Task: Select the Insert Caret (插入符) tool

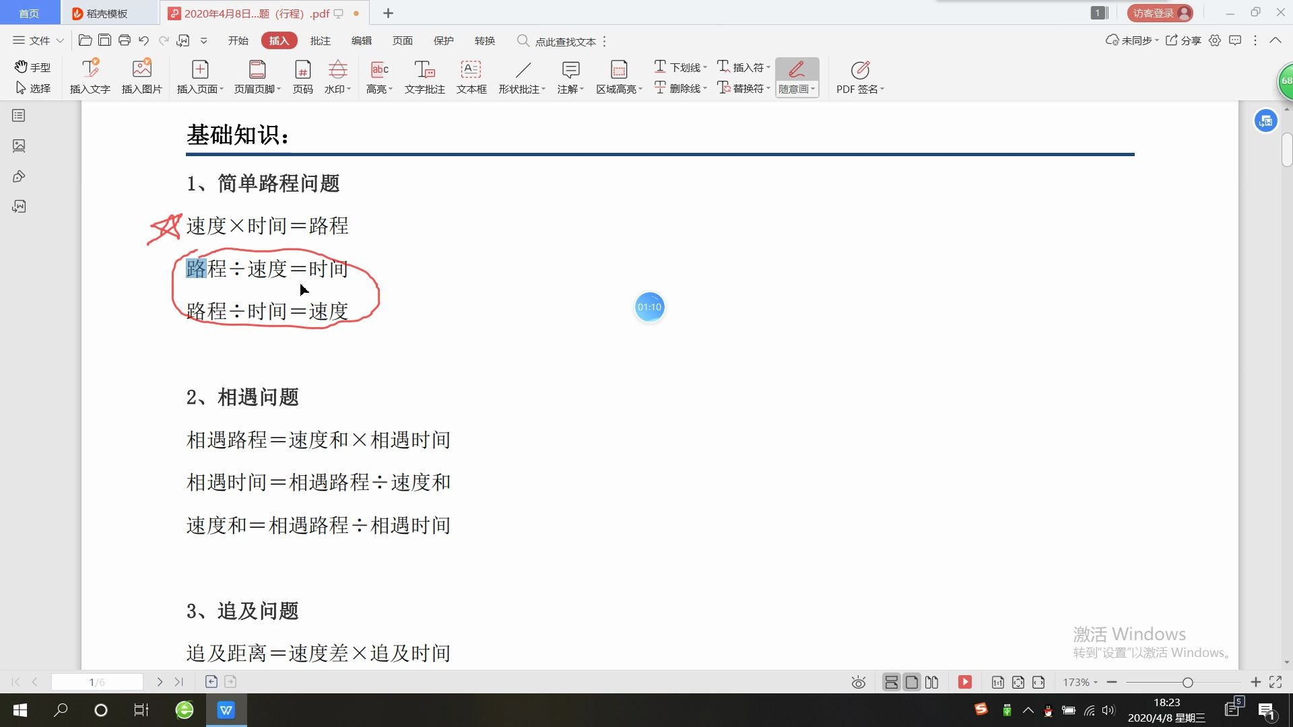Action: [743, 67]
